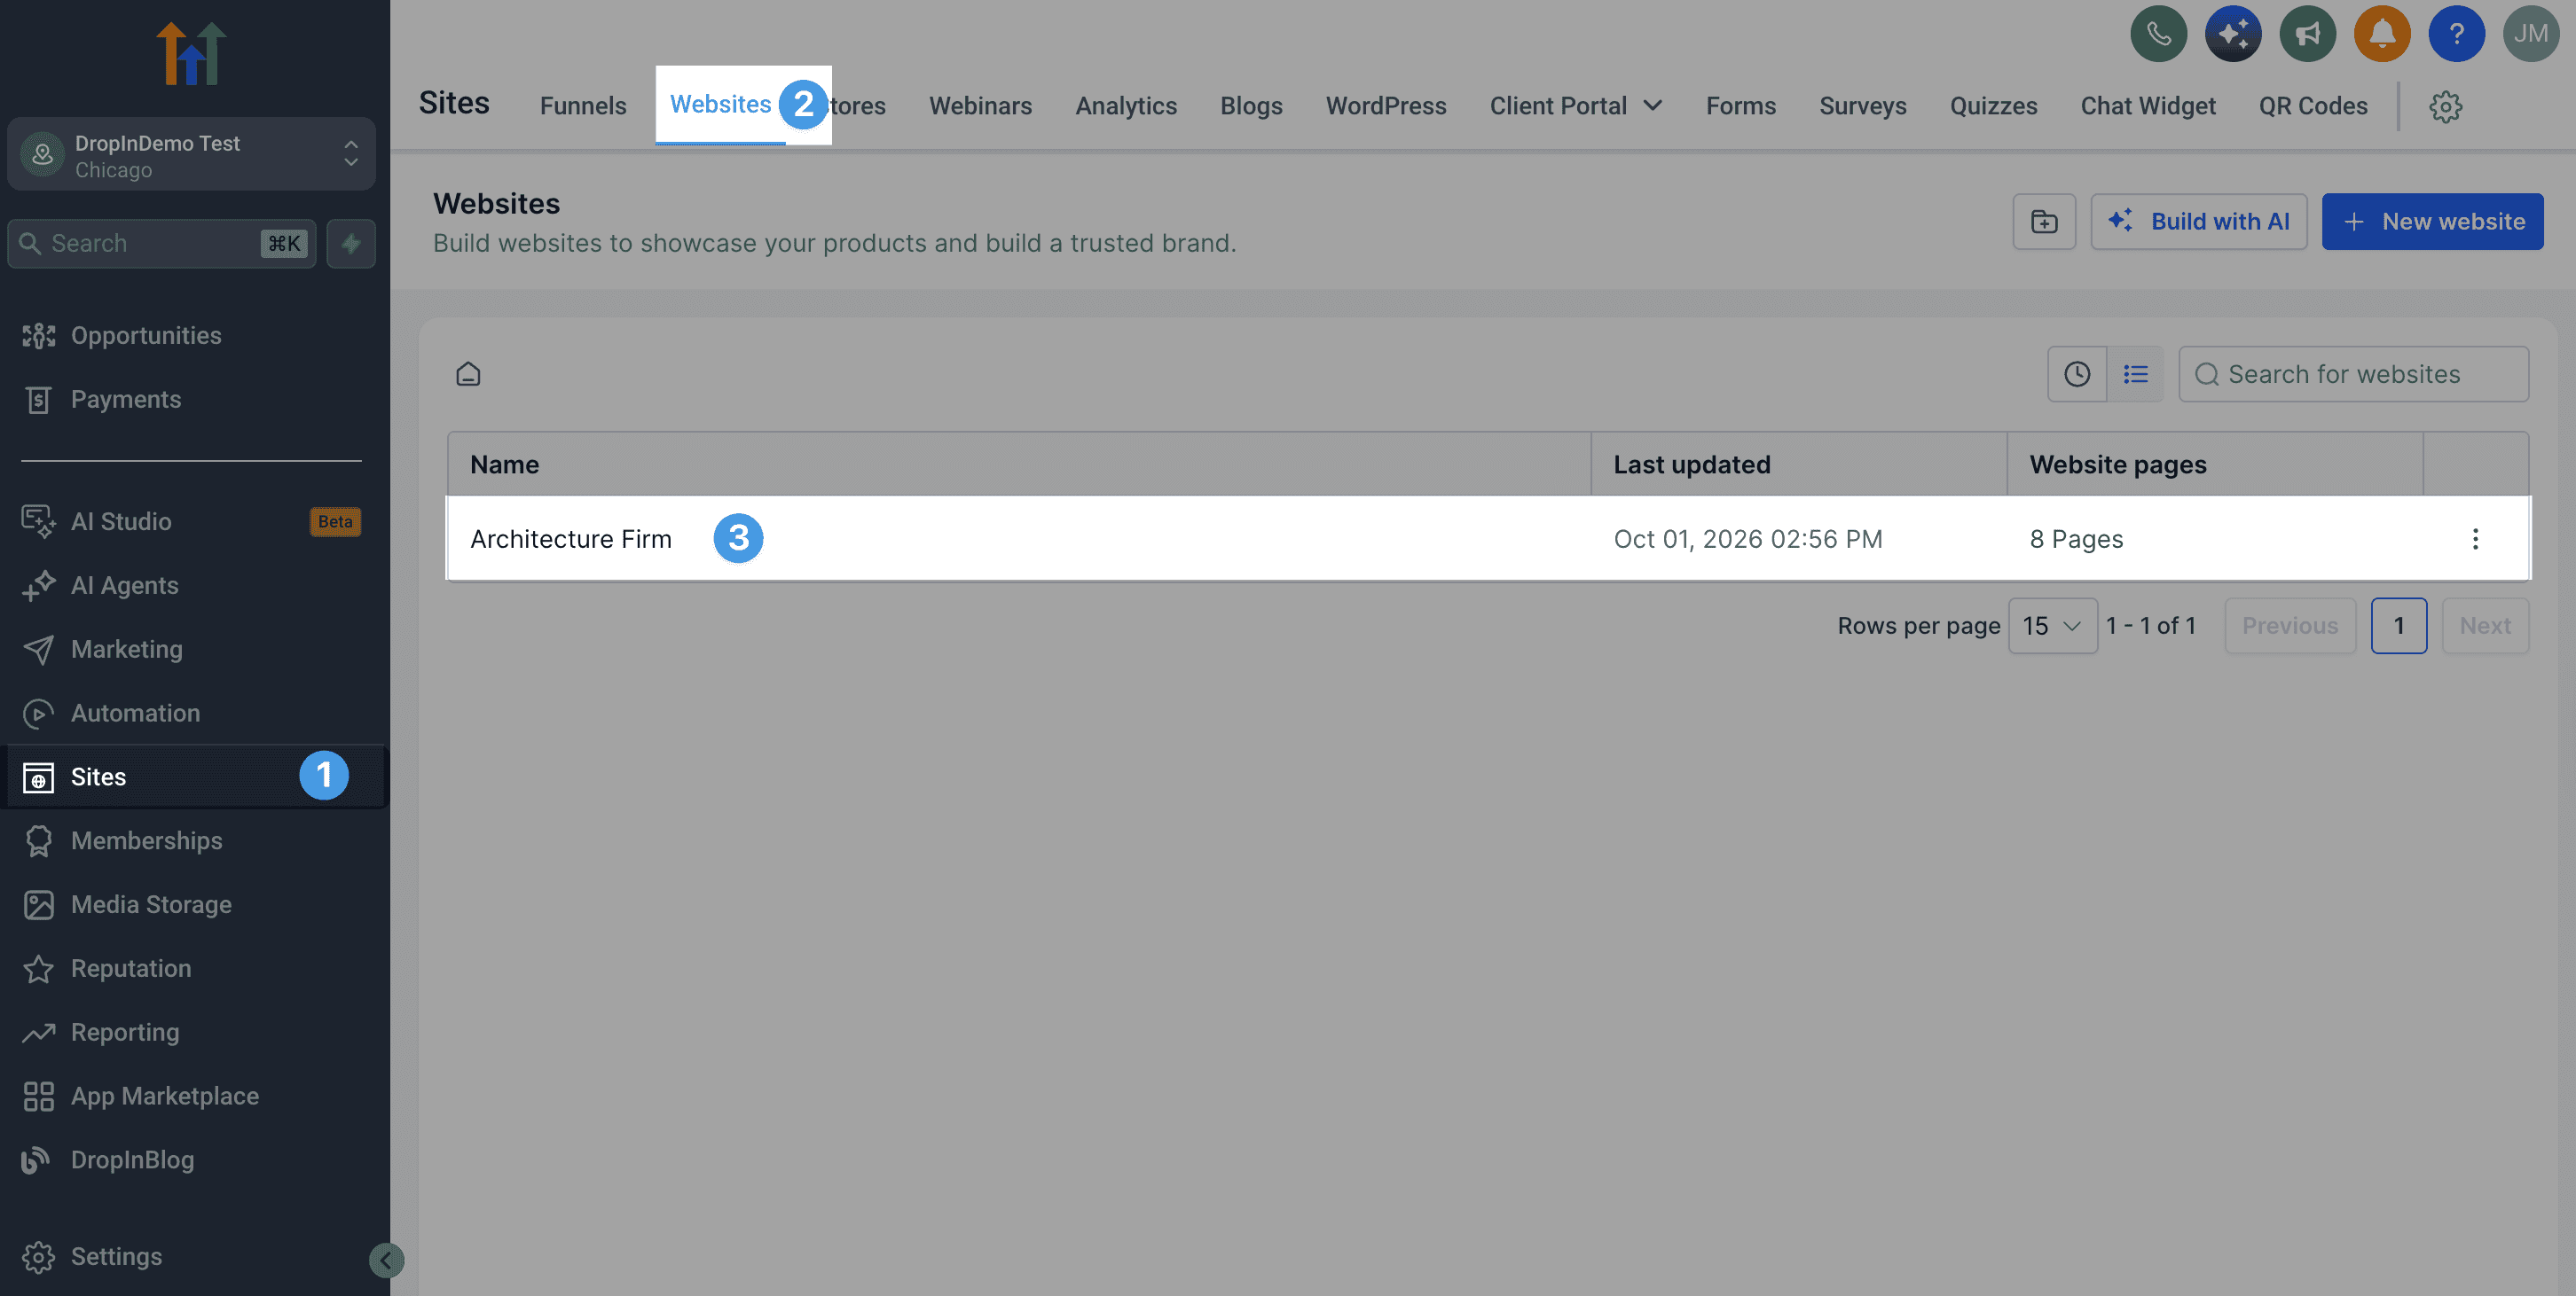Screen dimensions: 2576x1296
Task: Open the phone dialer icon
Action: tap(2158, 34)
